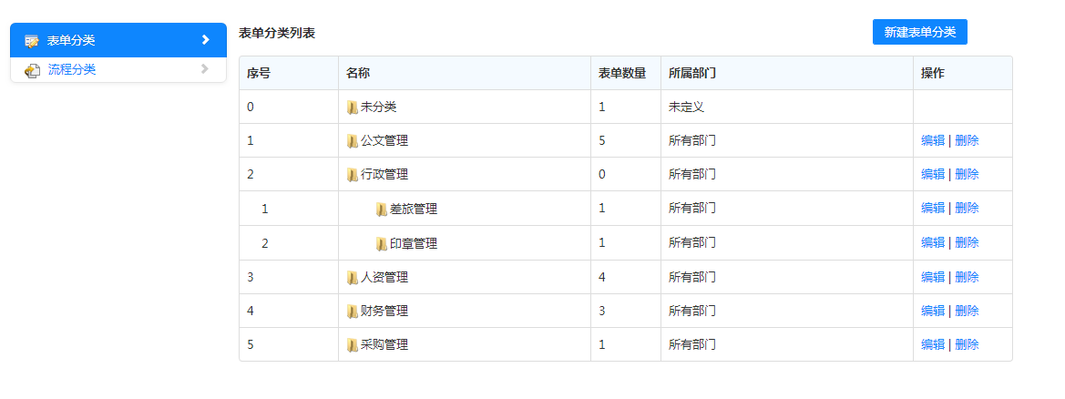Click folder icon beside 差旅管理
Viewport: 1065px width, 399px height.
pos(381,210)
